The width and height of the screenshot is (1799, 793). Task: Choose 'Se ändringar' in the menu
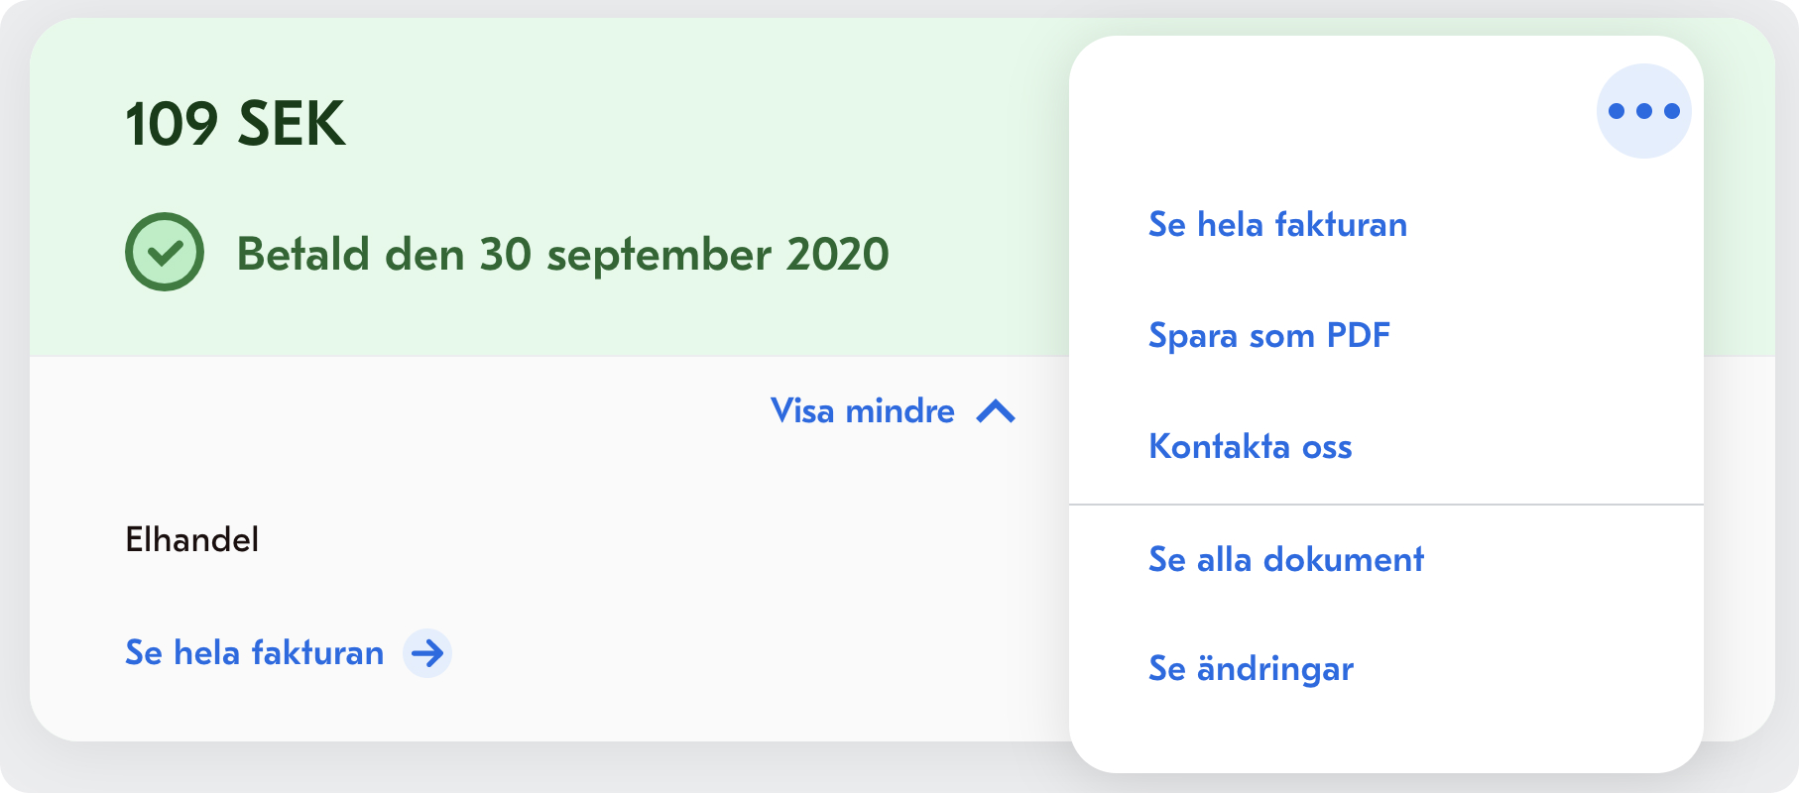click(x=1251, y=669)
